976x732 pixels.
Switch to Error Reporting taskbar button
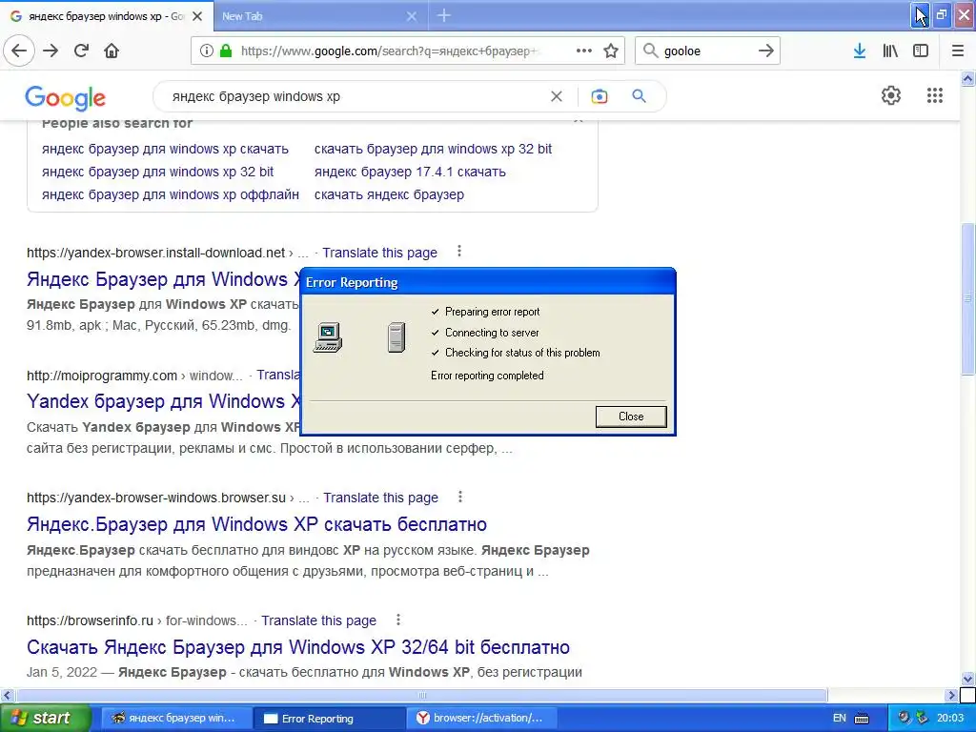pyautogui.click(x=329, y=719)
